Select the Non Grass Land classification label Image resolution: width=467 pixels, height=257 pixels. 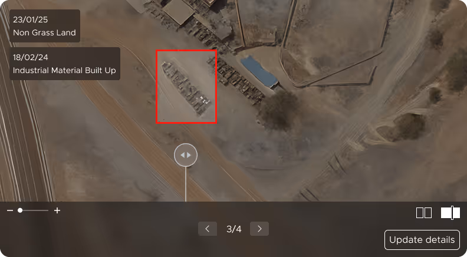coord(44,32)
